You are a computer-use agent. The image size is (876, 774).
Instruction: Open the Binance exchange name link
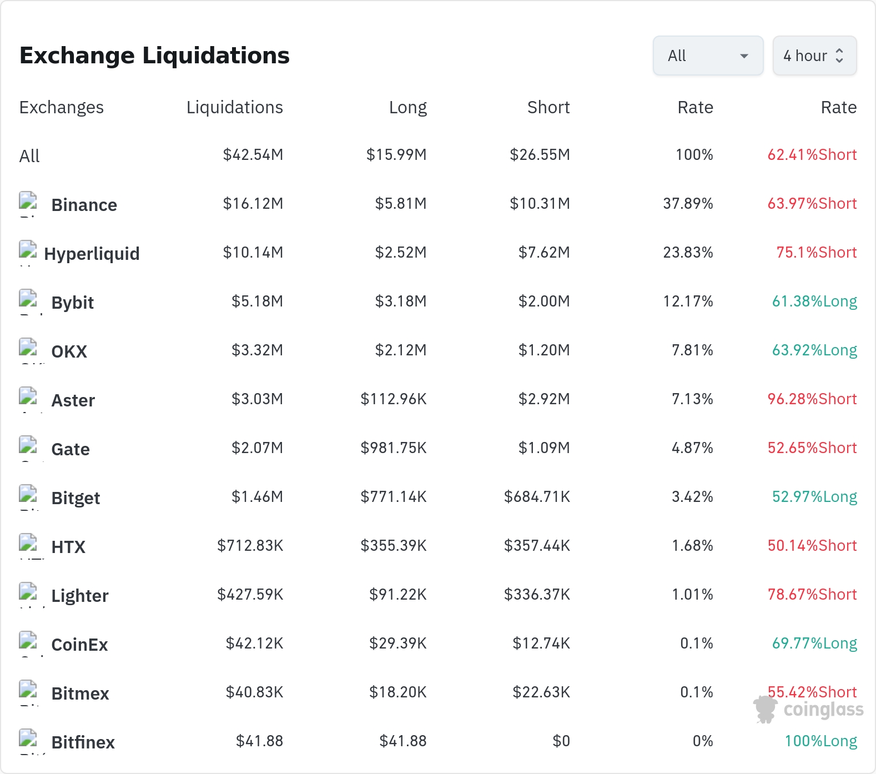click(x=84, y=205)
